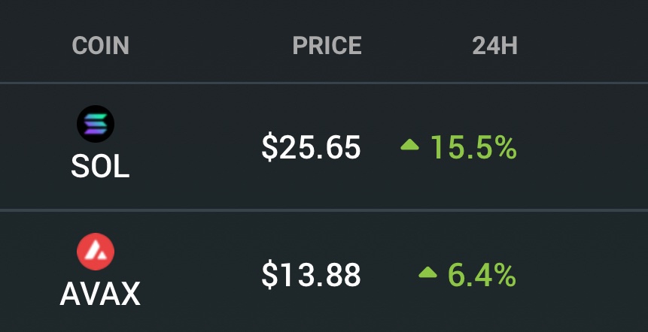Click the divider line below column headers
This screenshot has height=332, width=648.
(324, 83)
